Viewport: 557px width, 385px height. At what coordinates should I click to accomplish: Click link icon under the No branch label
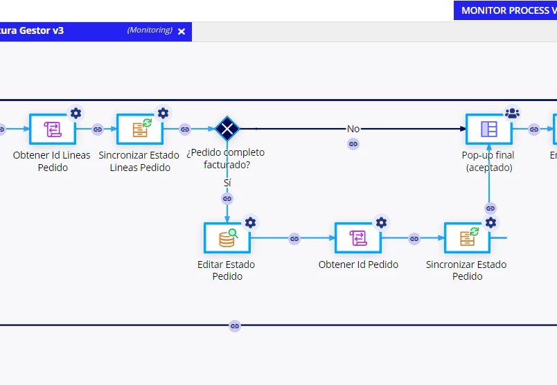click(x=353, y=144)
